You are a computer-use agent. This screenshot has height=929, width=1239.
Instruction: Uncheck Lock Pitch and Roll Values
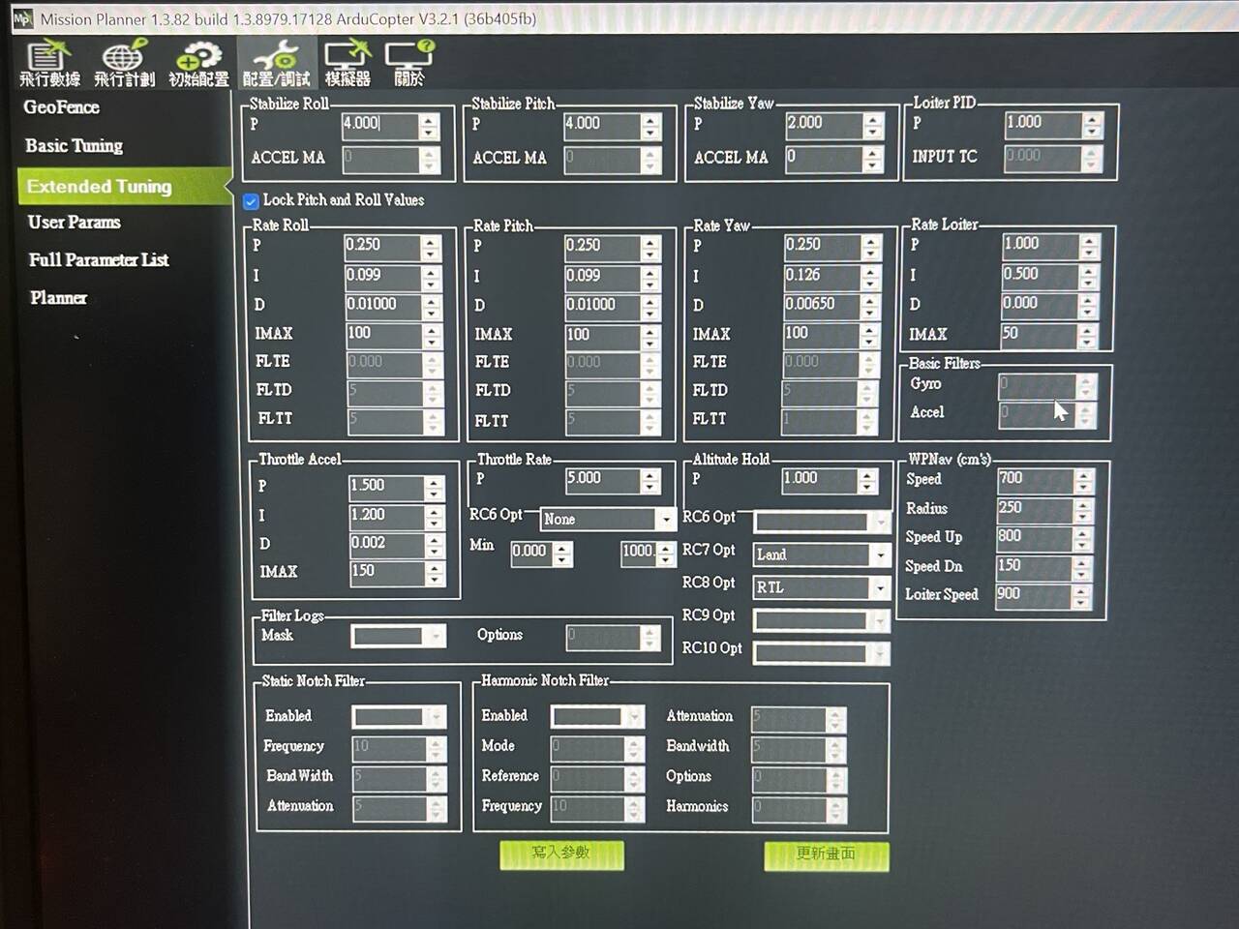[x=251, y=201]
